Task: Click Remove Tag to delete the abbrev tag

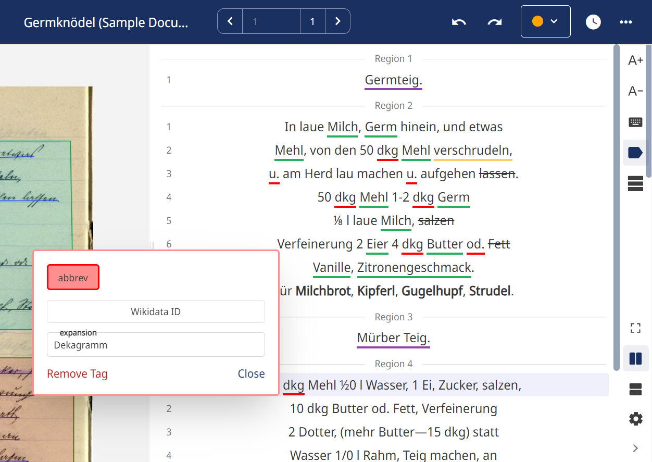Action: point(77,373)
